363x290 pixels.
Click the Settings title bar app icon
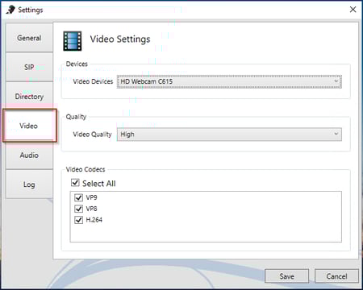[x=10, y=10]
